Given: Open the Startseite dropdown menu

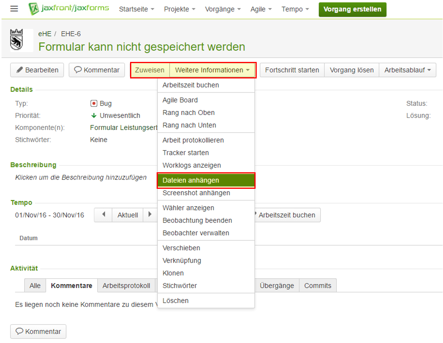Looking at the screenshot, I should [x=136, y=9].
